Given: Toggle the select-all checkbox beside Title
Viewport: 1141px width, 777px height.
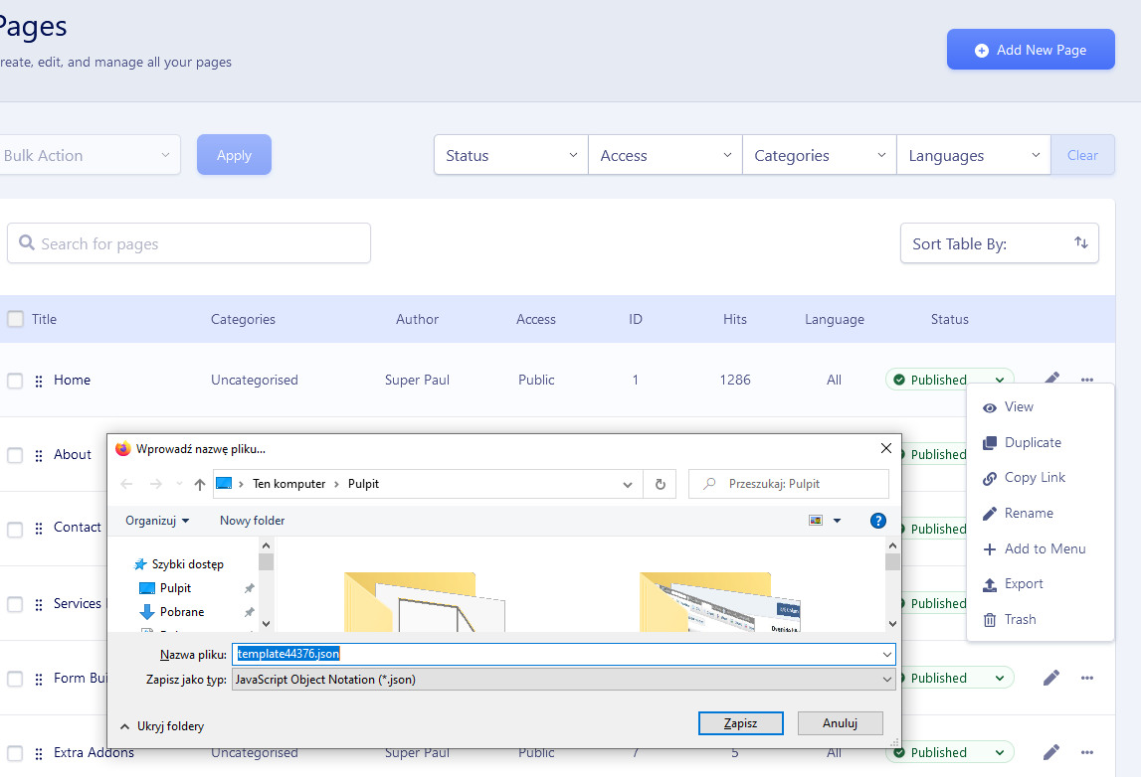Looking at the screenshot, I should point(15,319).
